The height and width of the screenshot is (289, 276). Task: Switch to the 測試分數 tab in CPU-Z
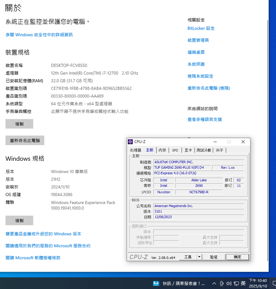(x=204, y=150)
